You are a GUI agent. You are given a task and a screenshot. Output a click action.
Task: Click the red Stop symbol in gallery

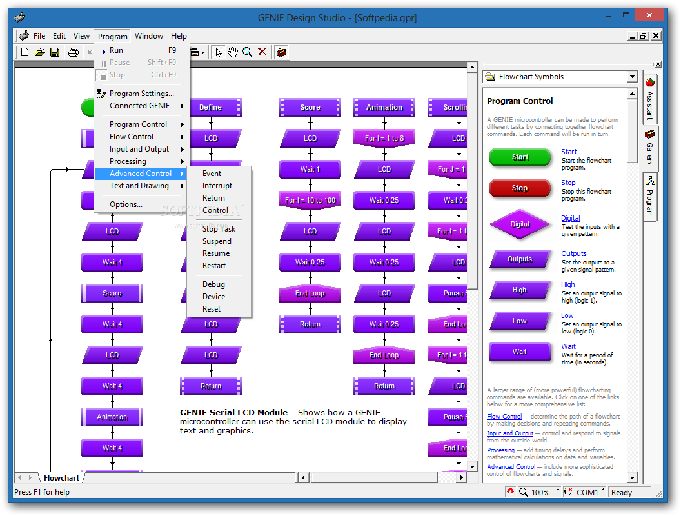[x=520, y=188]
